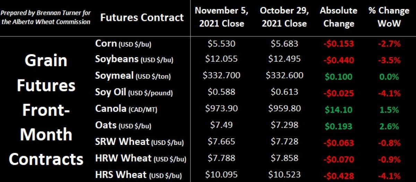Click the Soymeal $332.700 closing price

point(222,75)
